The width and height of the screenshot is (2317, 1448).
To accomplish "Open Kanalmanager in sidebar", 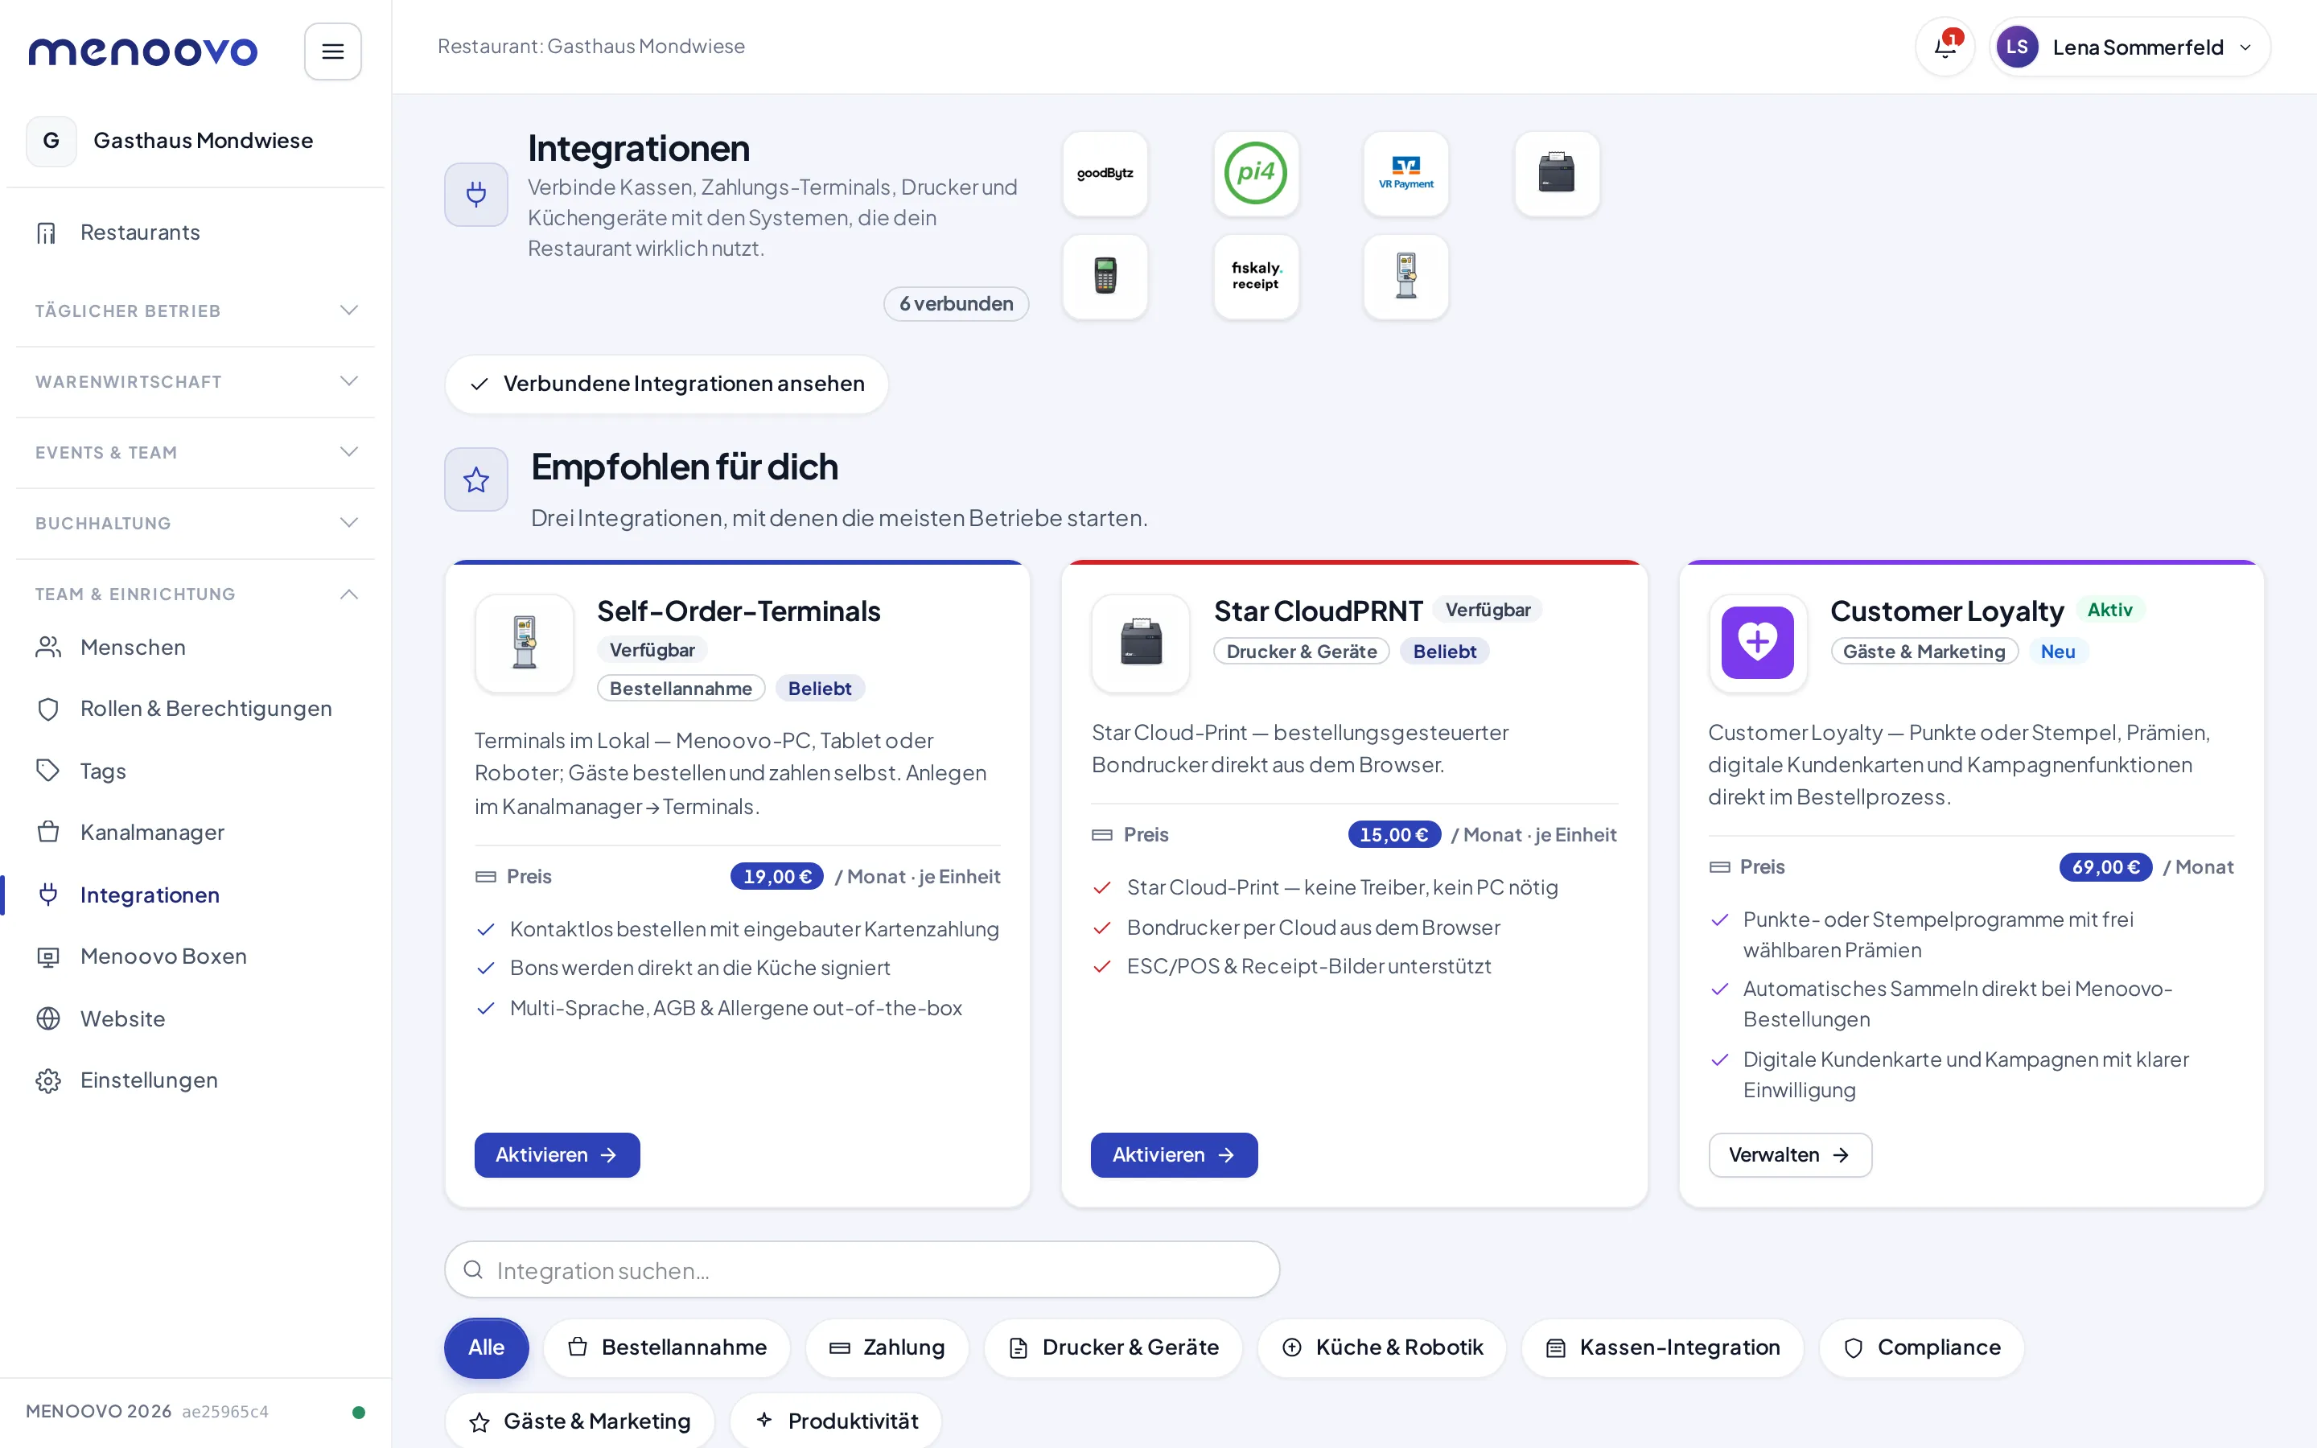I will coord(195,833).
